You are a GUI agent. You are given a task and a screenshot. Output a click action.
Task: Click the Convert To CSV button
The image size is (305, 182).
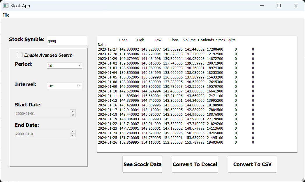click(252, 164)
